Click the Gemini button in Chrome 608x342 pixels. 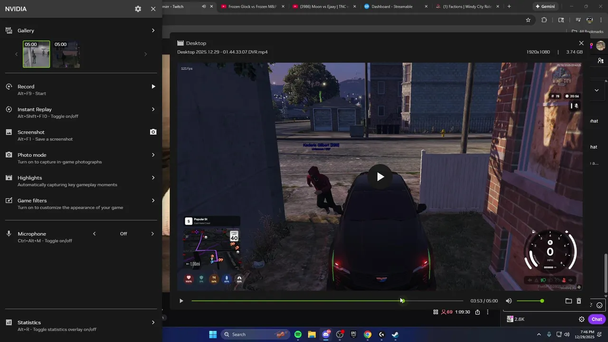point(544,7)
